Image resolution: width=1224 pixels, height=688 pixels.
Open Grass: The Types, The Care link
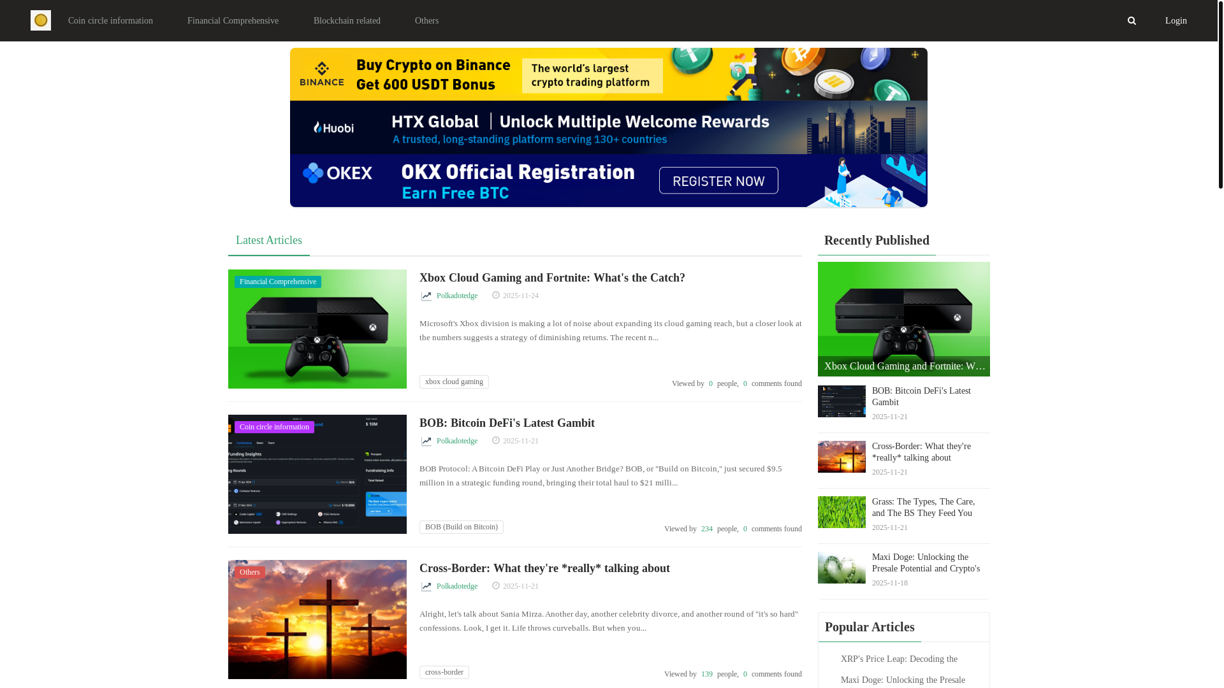(x=923, y=507)
